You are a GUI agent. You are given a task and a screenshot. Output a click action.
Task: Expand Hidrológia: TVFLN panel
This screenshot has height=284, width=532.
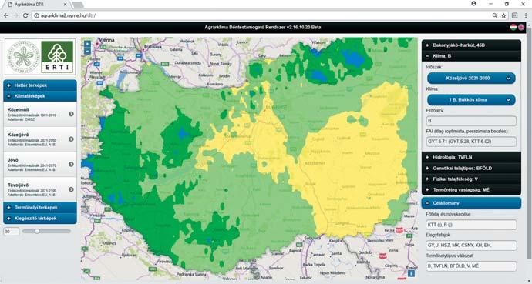471,158
